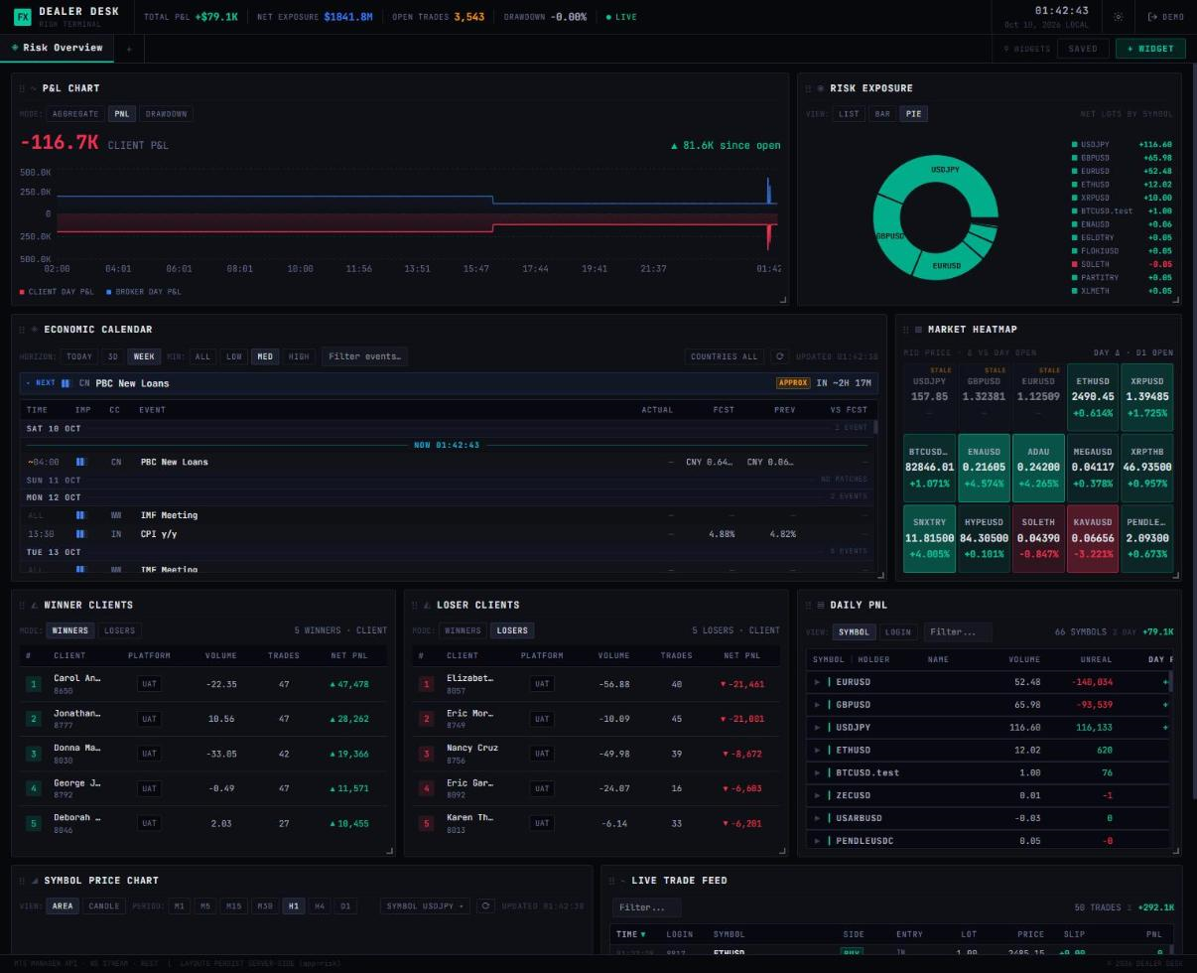Image resolution: width=1197 pixels, height=973 pixels.
Task: Grab the Risk Exposure drag handle icon
Action: pos(808,88)
